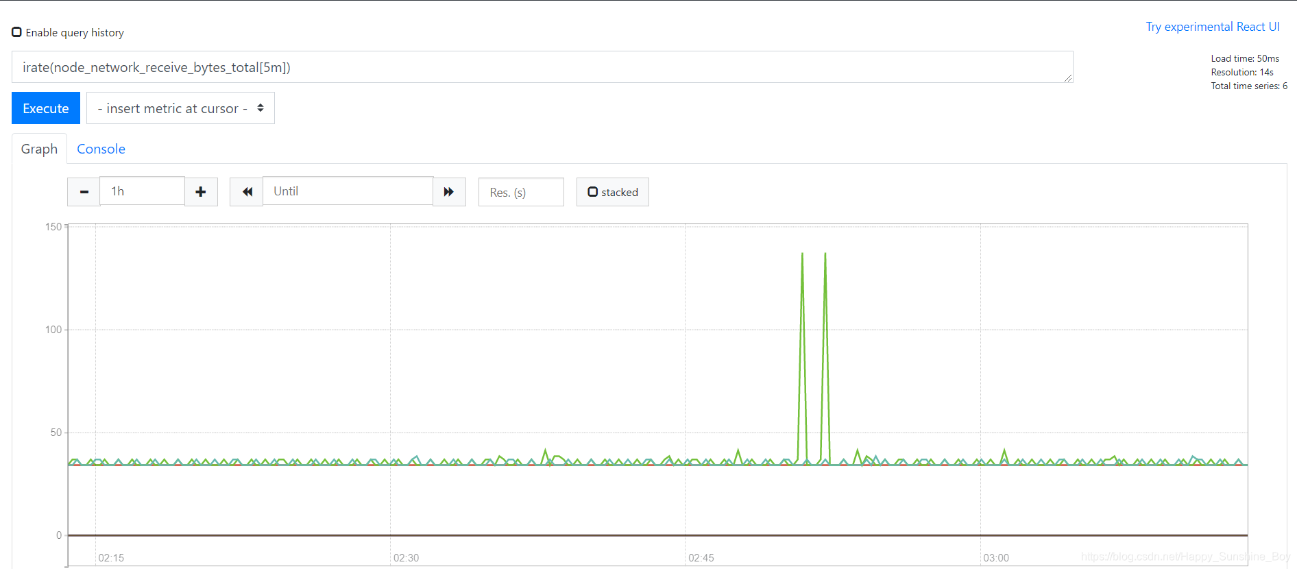
Task: Increase the time range with plus button
Action: pos(201,192)
